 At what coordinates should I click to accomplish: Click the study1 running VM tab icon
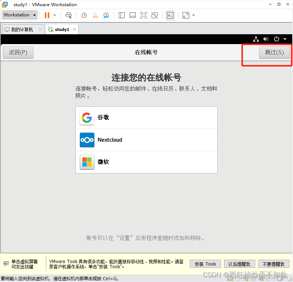(x=51, y=30)
